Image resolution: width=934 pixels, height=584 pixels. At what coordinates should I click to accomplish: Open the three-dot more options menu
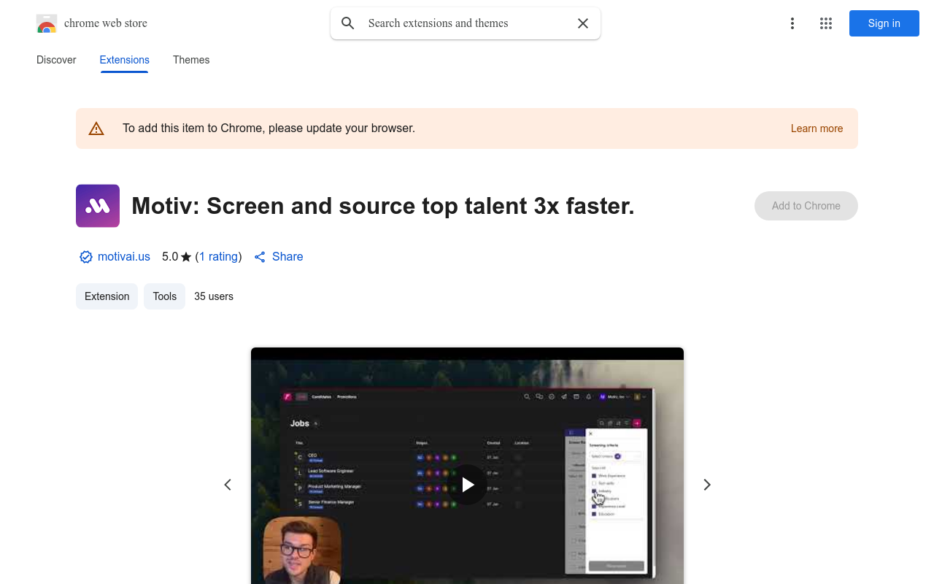[792, 23]
